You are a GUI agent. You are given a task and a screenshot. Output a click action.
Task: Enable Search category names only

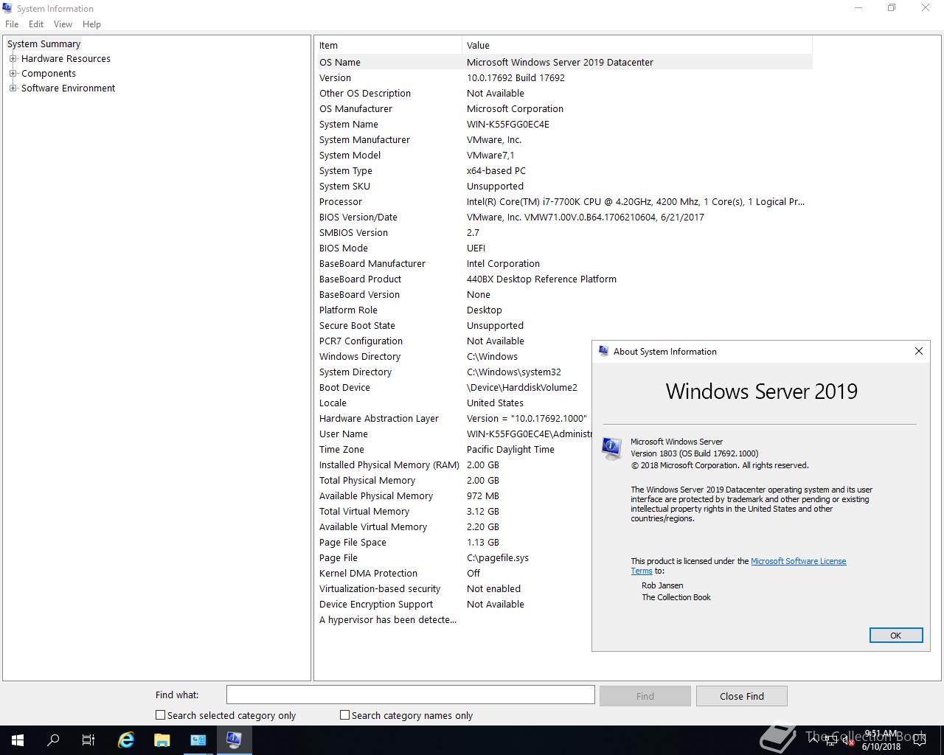(x=344, y=714)
